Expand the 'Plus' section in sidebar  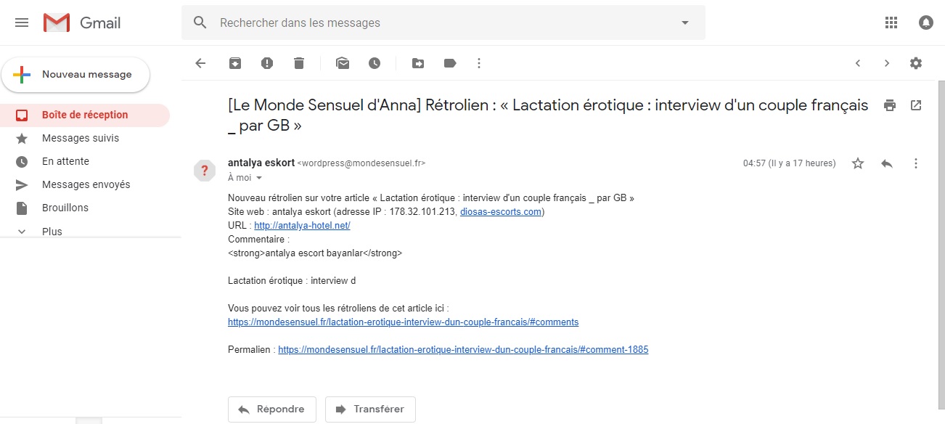click(x=52, y=232)
